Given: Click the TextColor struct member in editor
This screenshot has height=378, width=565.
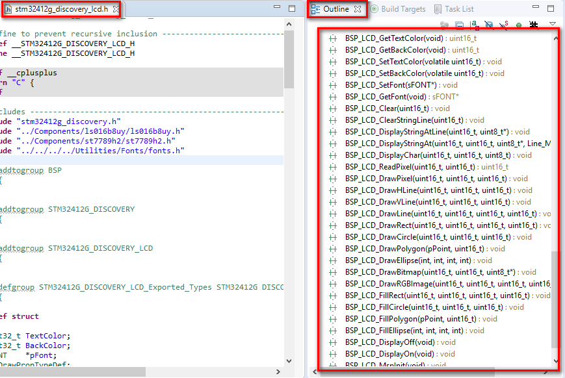Looking at the screenshot, I should (x=46, y=336).
